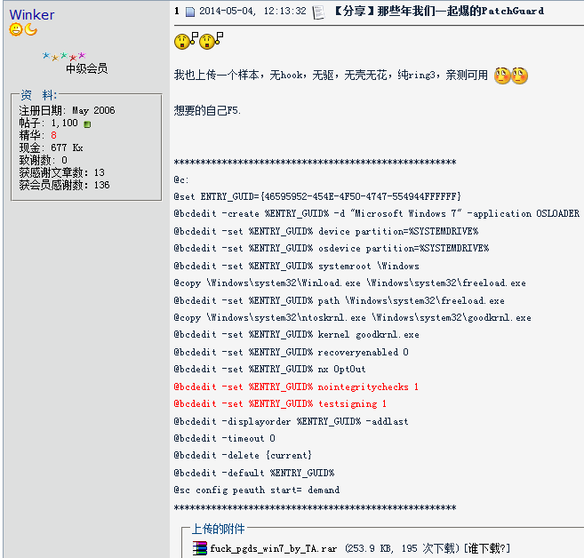Image resolution: width=584 pixels, height=558 pixels.
Task: Click the date 2014-05-04, 12:13:32
Action: tap(252, 12)
